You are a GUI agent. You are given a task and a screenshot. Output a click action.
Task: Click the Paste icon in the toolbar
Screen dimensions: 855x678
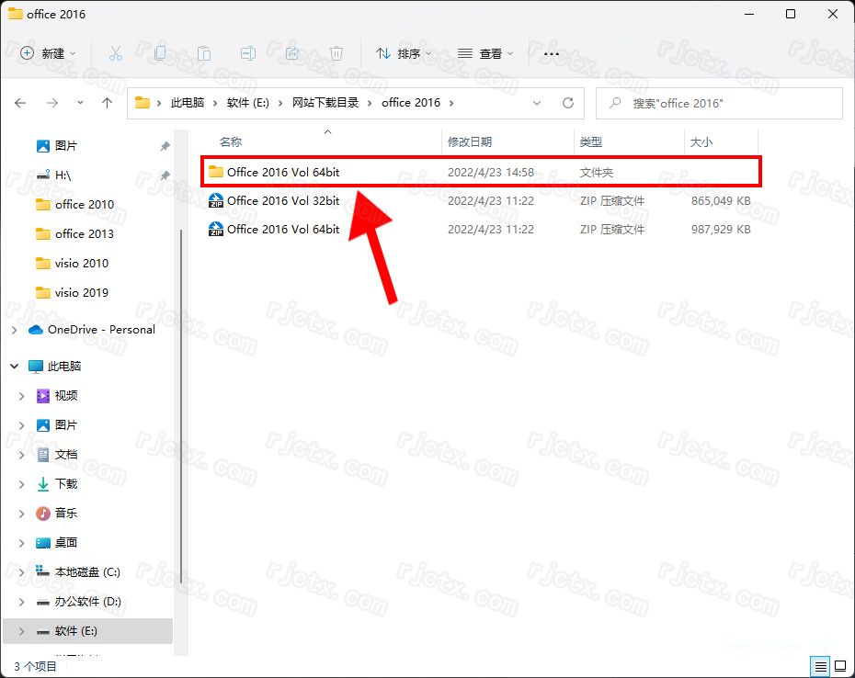(204, 53)
